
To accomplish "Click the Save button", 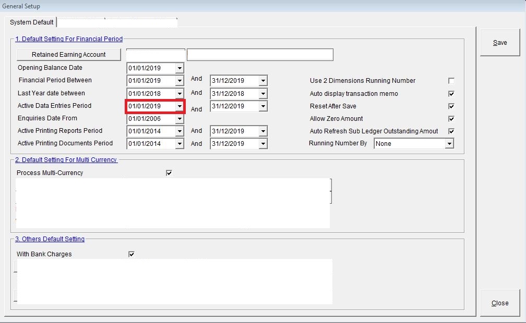I will tap(499, 43).
